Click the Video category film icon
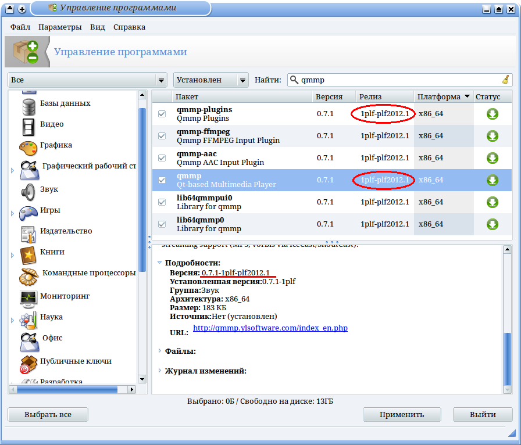This screenshot has height=445, width=521. pos(28,125)
